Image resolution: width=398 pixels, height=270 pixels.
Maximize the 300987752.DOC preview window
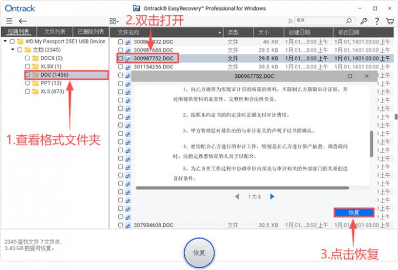pos(350,76)
